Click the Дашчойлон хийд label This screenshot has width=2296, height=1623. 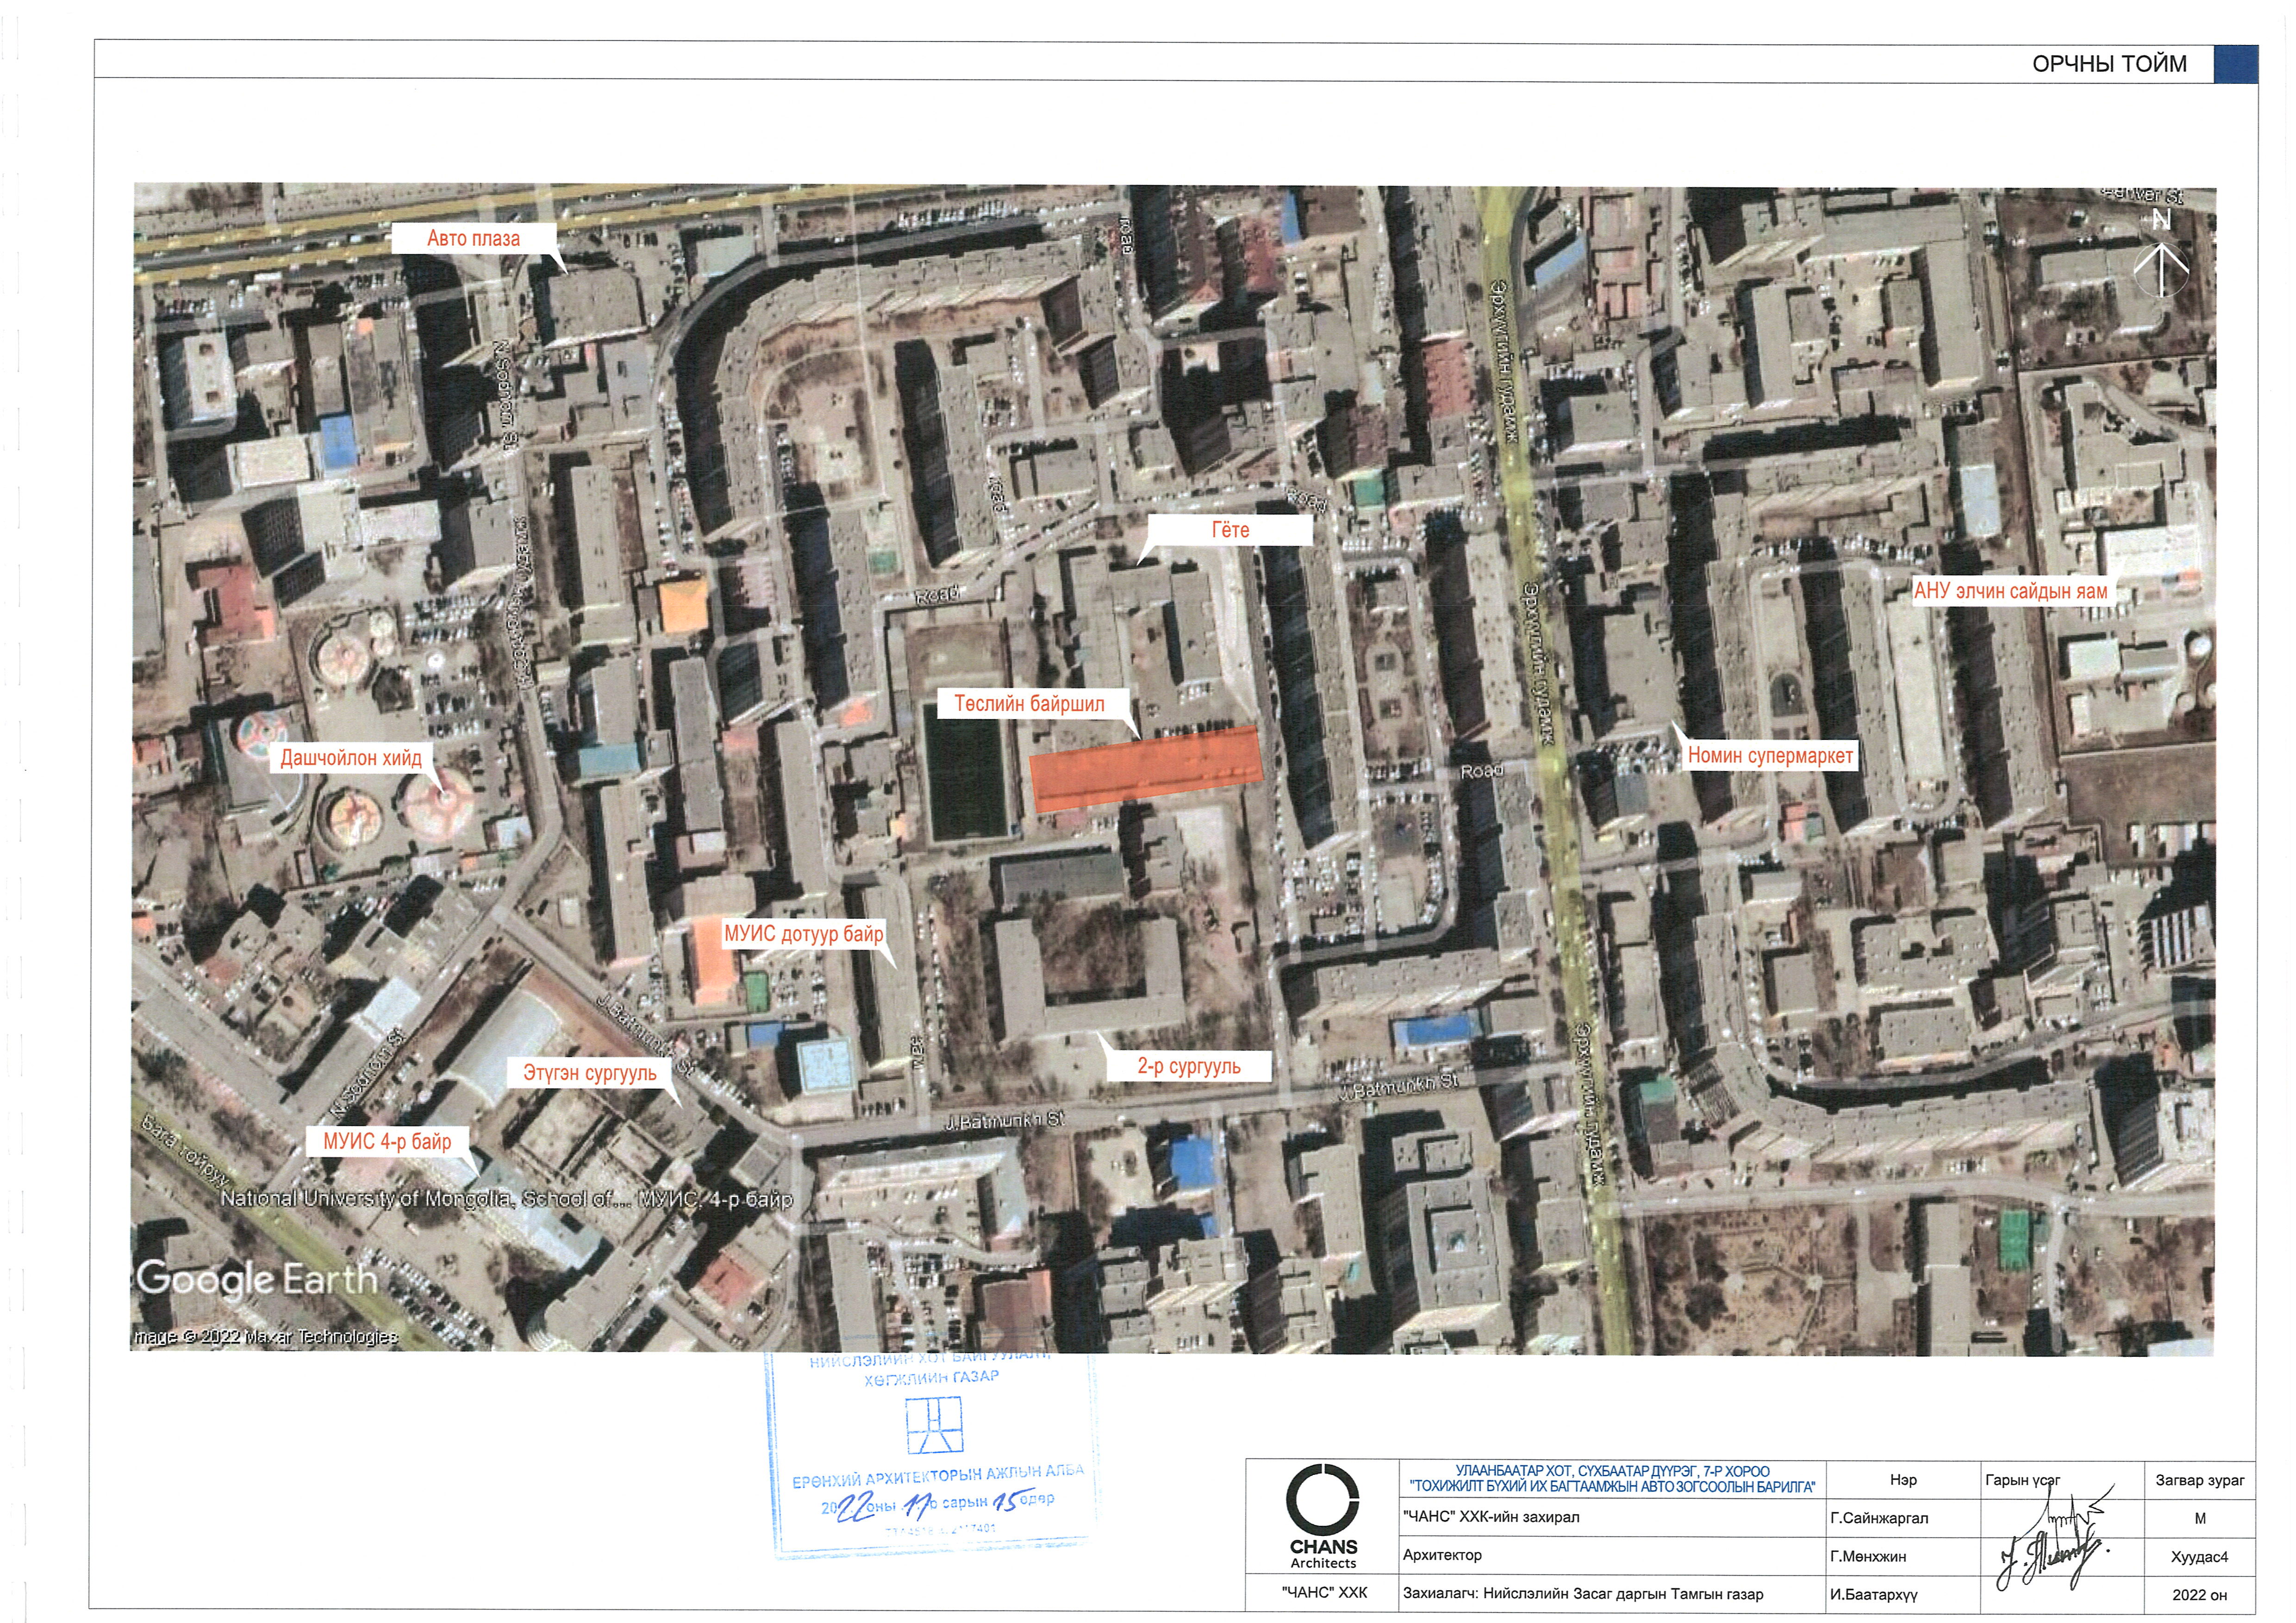tap(351, 758)
